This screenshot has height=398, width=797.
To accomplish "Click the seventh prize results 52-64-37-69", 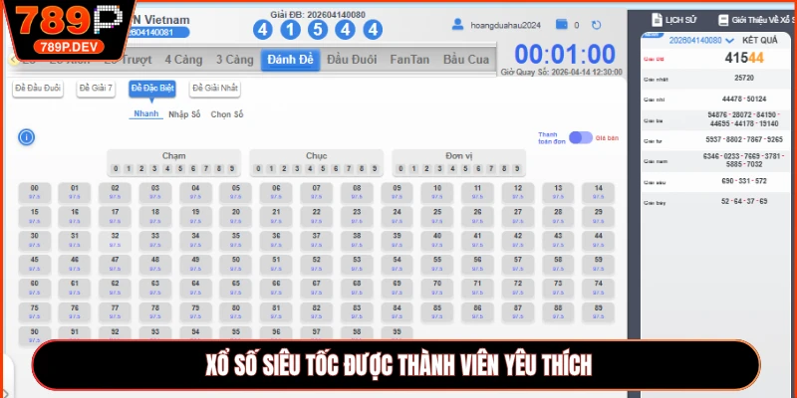I will pyautogui.click(x=743, y=202).
